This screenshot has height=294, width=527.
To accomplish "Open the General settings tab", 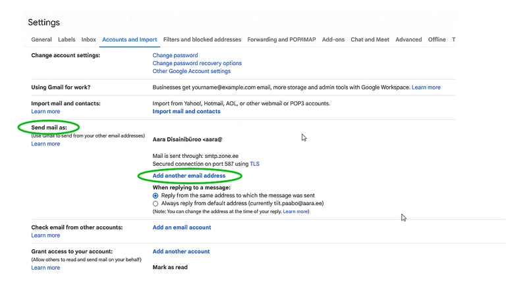I will 42,39.
